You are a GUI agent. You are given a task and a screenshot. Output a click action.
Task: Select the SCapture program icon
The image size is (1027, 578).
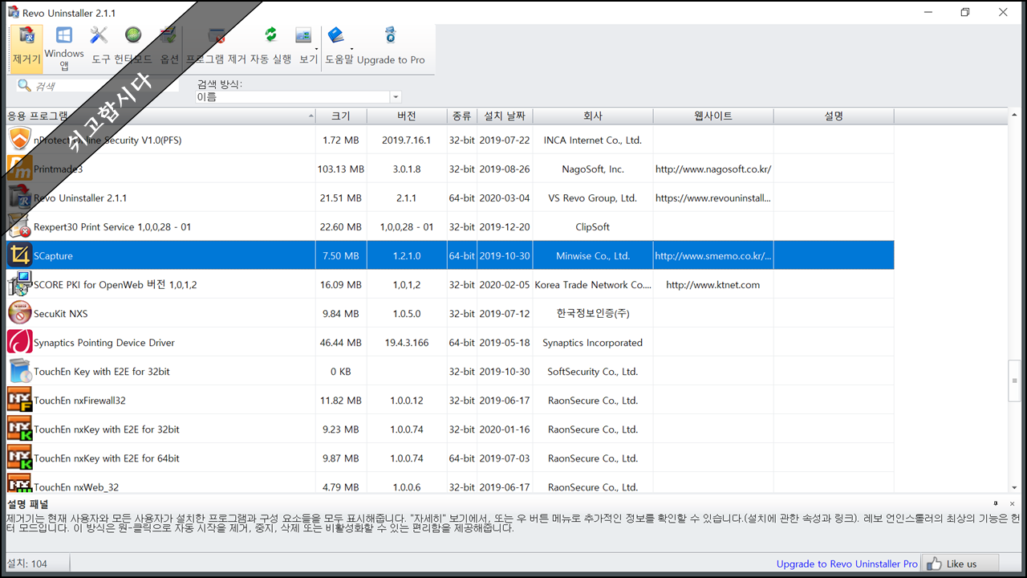coord(19,256)
